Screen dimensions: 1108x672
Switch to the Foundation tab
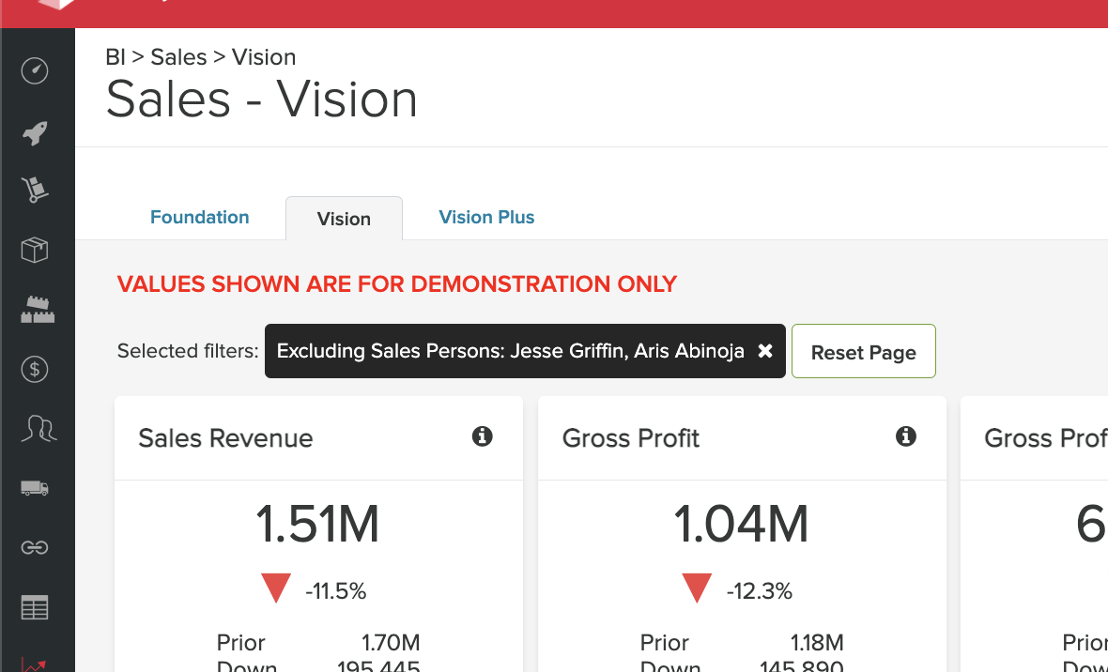point(199,217)
